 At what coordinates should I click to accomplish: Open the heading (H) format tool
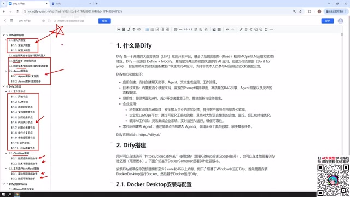pyautogui.click(x=119, y=30)
